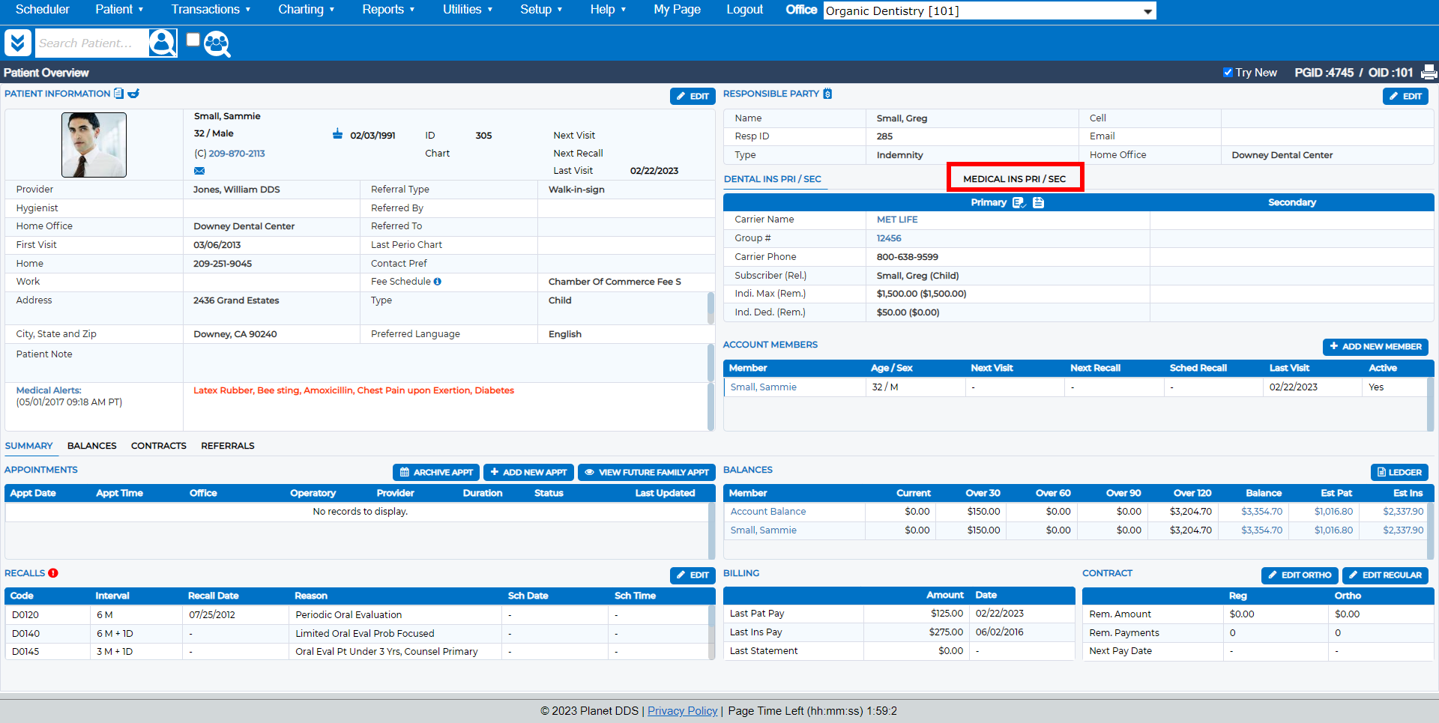Open the family group search icon
Image resolution: width=1439 pixels, height=723 pixels.
click(217, 44)
